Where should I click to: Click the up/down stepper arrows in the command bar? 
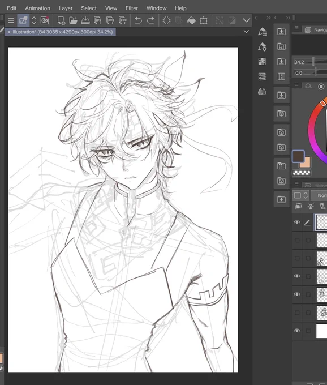pyautogui.click(x=34, y=20)
